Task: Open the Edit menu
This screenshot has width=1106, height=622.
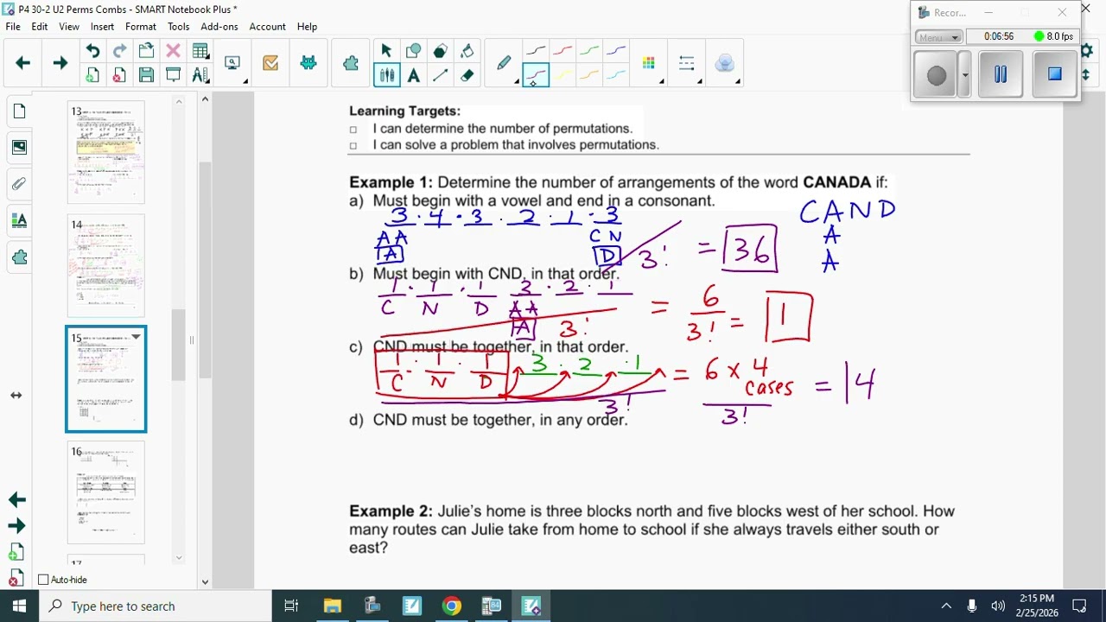Action: tap(40, 27)
